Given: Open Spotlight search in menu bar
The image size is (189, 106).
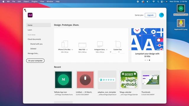Looking at the screenshot, I should (158, 1).
